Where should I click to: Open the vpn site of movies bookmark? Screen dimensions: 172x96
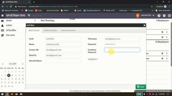(x=51, y=10)
